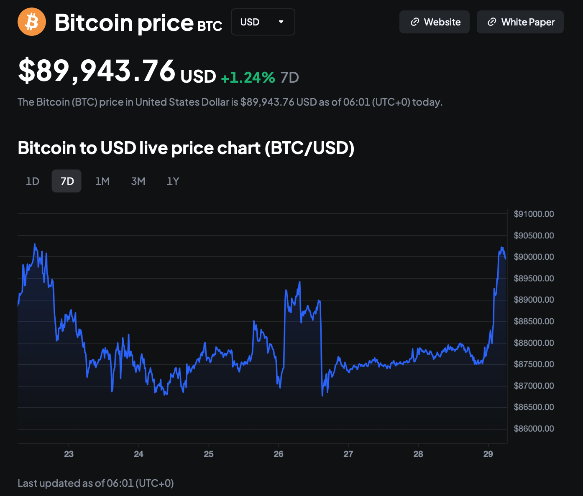Click the price line's latest point

coord(506,259)
